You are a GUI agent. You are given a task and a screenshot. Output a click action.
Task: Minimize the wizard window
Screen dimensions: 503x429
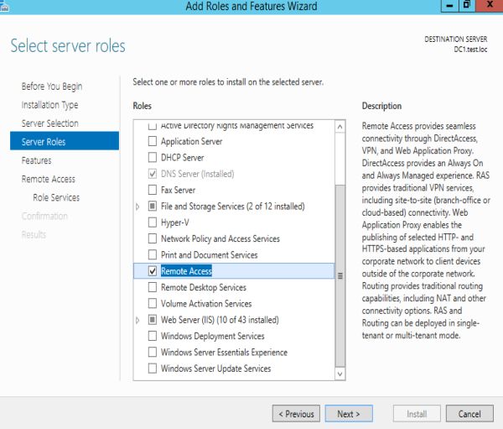coord(450,6)
